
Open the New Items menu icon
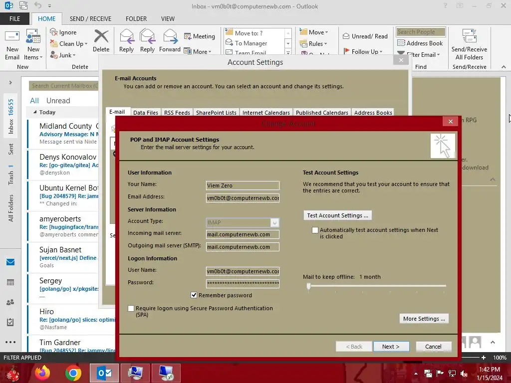(x=33, y=36)
